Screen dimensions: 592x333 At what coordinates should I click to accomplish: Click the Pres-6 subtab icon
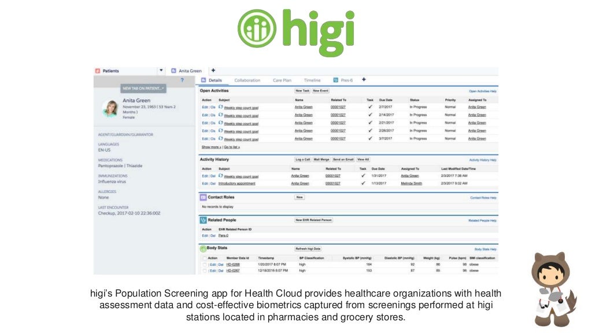coord(336,80)
